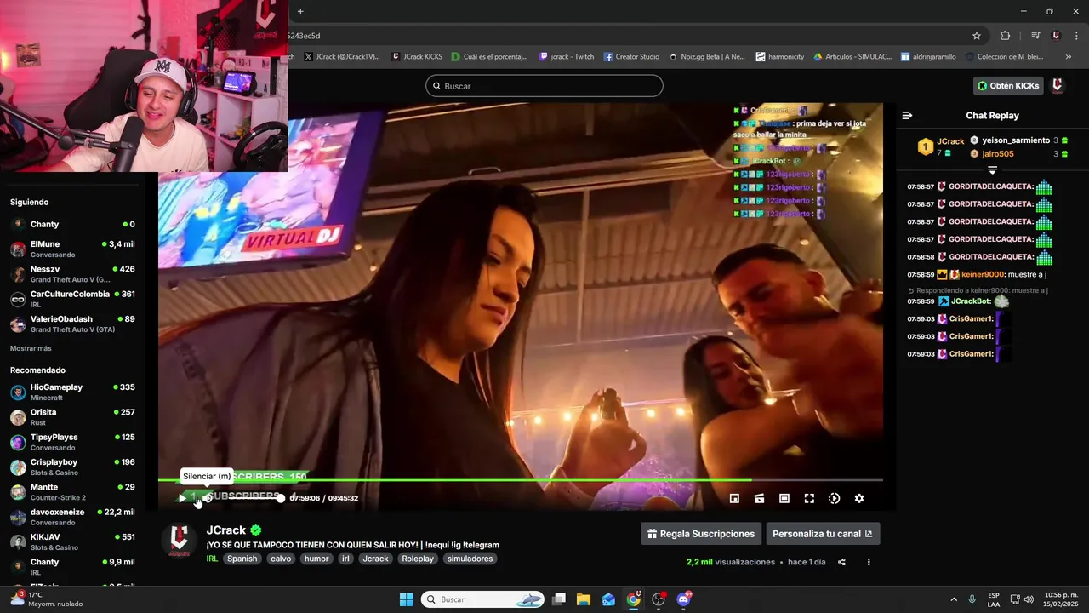
Task: Show more bookmarks chevron
Action: tap(1068, 57)
